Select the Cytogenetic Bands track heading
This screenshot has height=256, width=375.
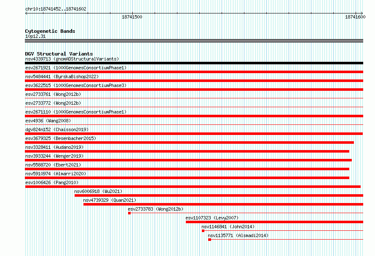(50, 31)
